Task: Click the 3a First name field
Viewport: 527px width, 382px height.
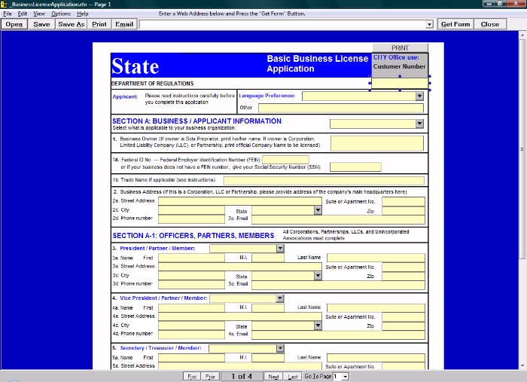Action: (x=191, y=258)
